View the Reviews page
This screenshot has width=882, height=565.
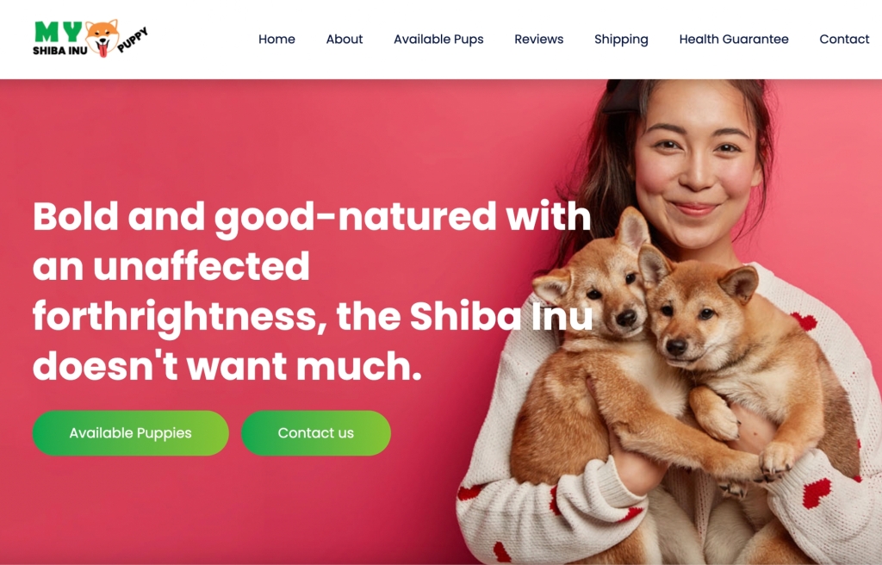539,39
